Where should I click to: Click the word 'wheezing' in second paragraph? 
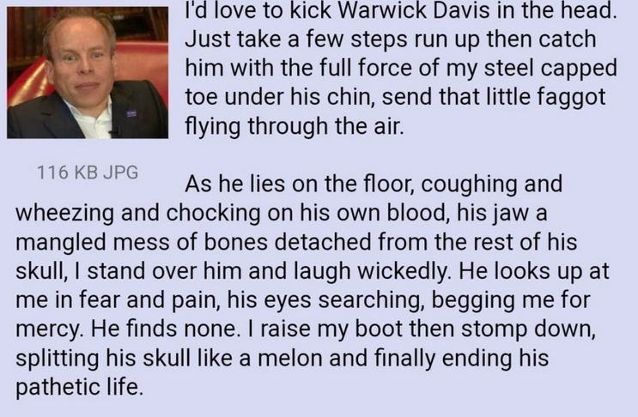click(64, 214)
